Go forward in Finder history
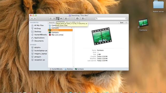Image resolution: width=166 pixels, height=93 pixels. click(x=35, y=18)
